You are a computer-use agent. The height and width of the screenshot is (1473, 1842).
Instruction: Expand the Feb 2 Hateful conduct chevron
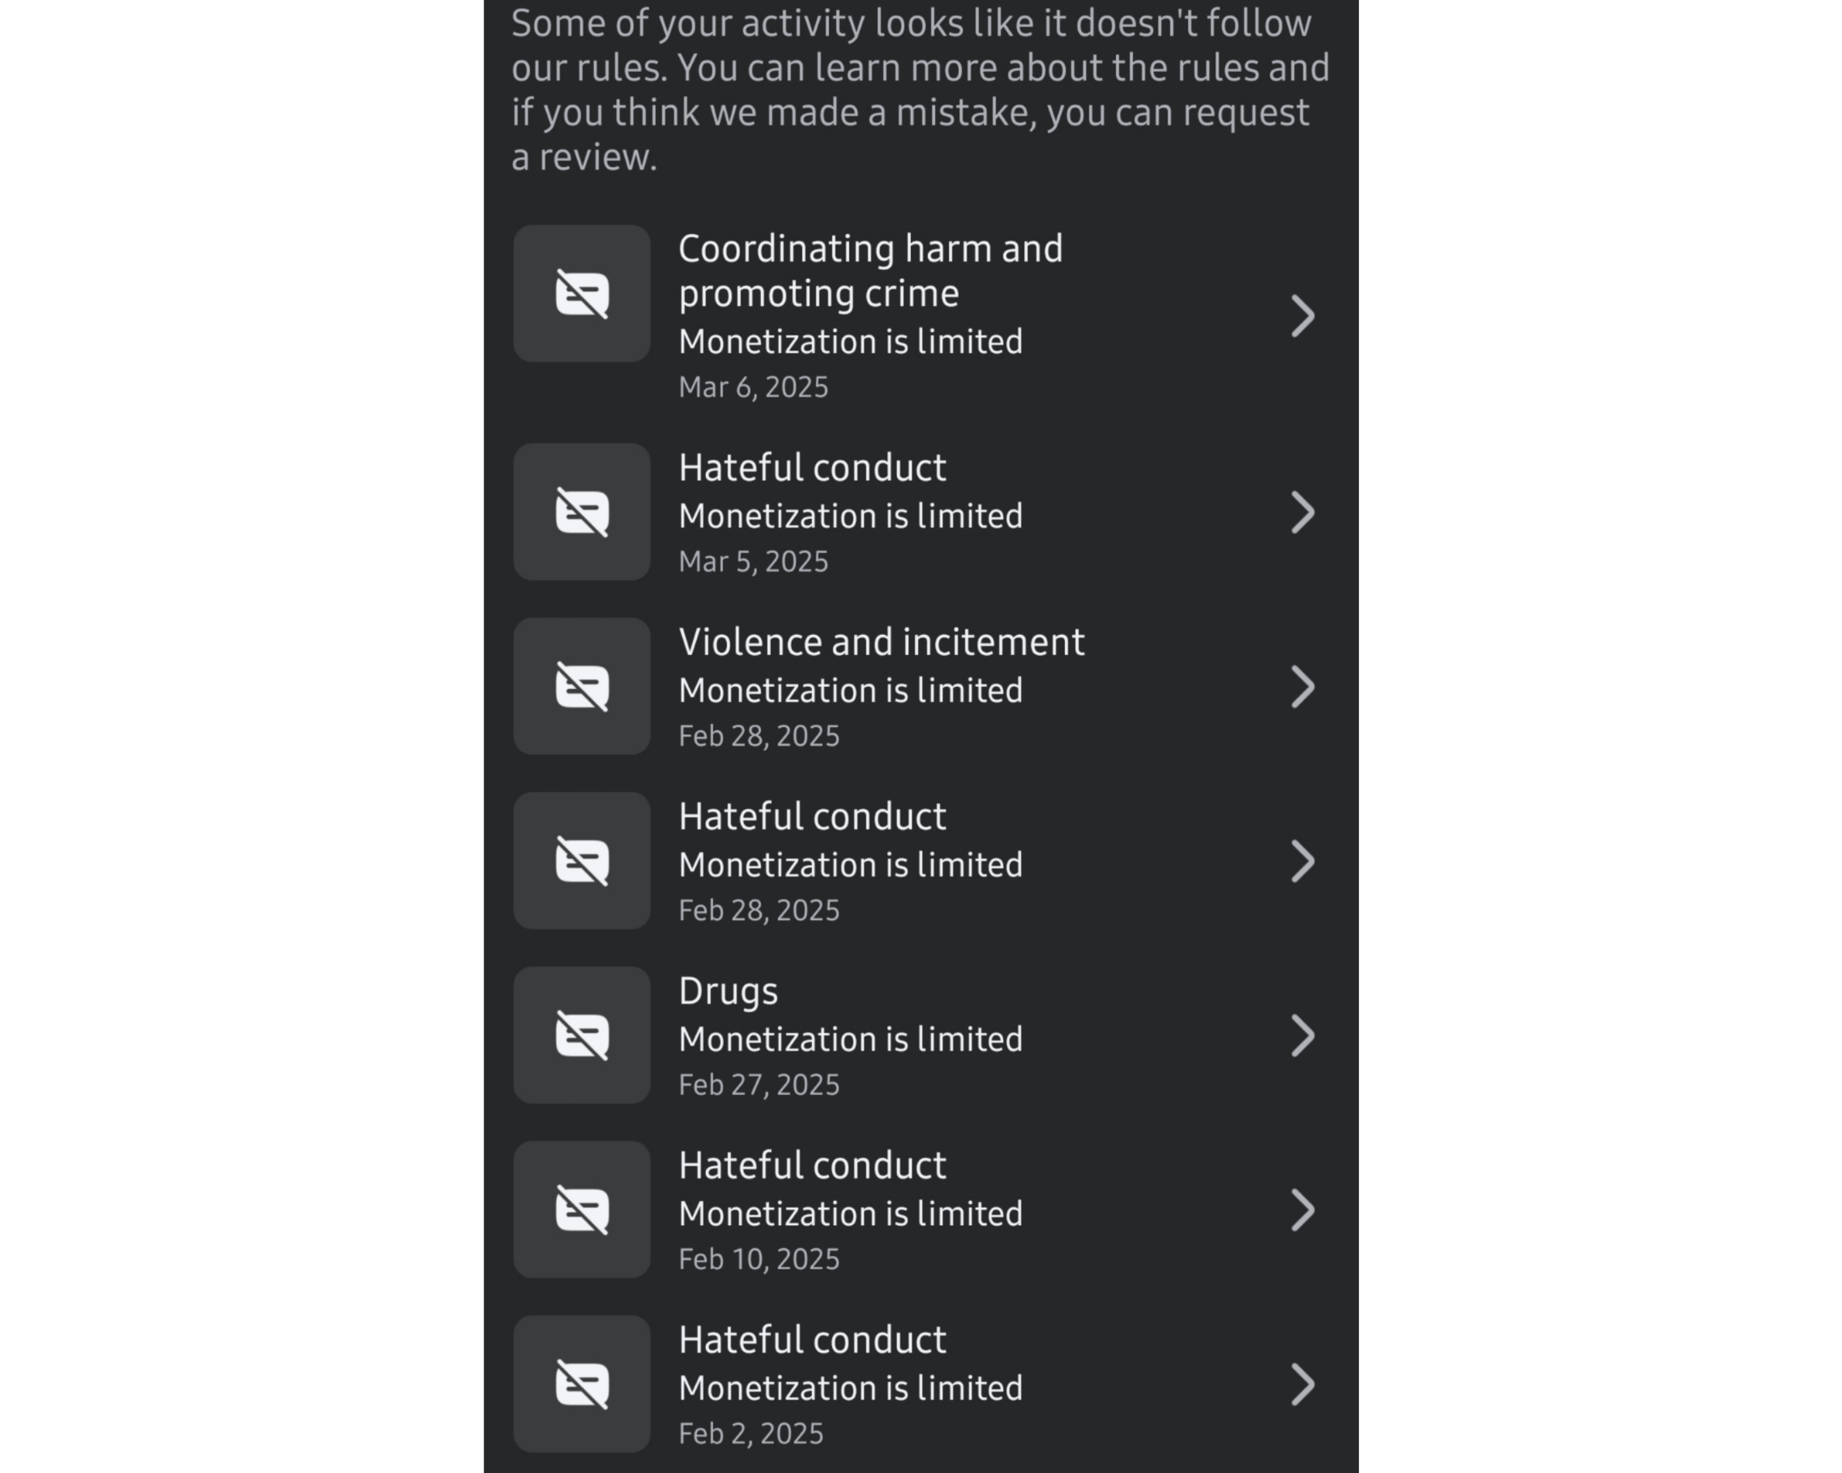pos(1302,1384)
